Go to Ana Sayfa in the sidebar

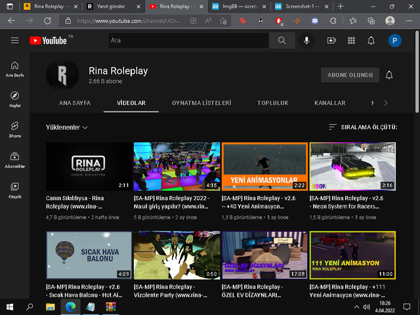pos(14,69)
